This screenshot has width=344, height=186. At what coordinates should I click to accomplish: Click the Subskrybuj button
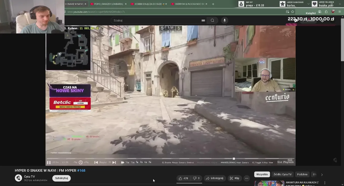[x=61, y=178]
